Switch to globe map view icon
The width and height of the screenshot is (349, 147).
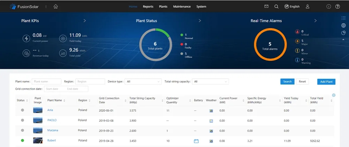click(x=343, y=25)
